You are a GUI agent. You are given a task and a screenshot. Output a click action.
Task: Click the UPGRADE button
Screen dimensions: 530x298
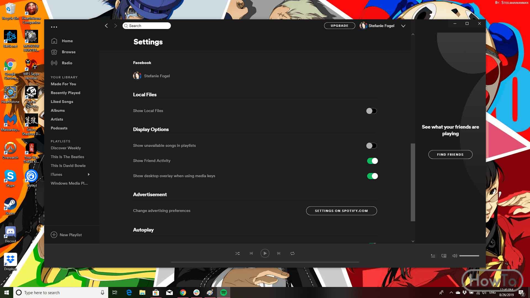(340, 26)
